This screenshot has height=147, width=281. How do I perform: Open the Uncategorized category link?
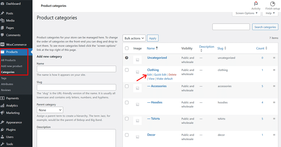pyautogui.click(x=157, y=58)
